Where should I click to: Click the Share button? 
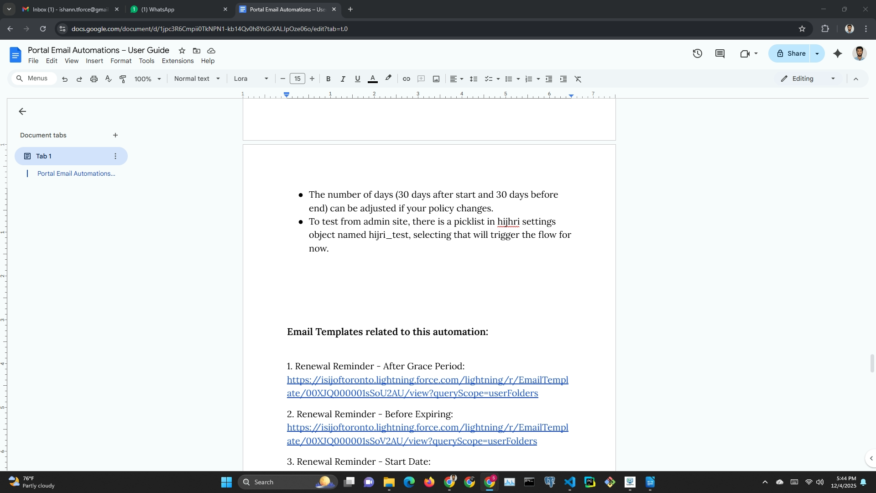[x=791, y=53]
